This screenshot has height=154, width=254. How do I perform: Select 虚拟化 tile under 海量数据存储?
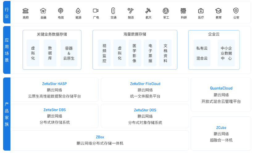click(x=119, y=53)
